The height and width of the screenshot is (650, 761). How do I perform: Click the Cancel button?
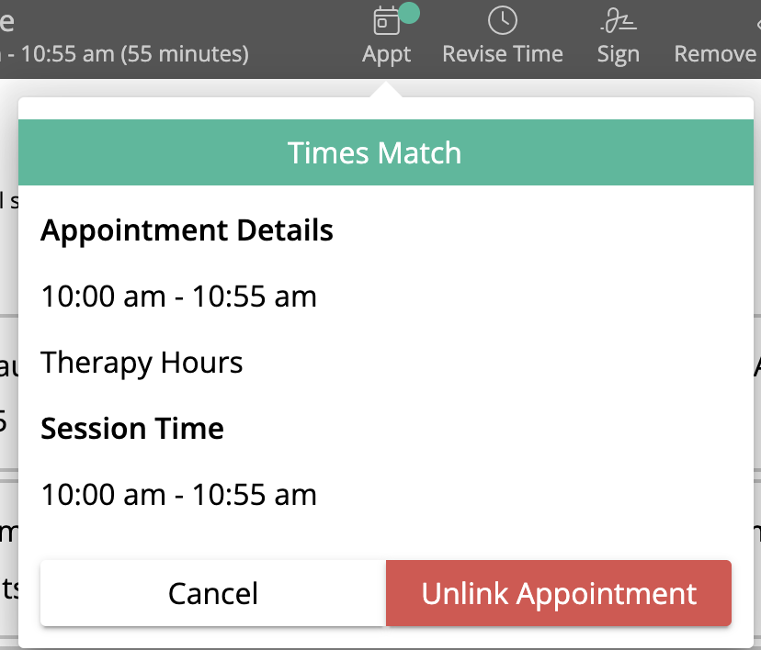213,593
